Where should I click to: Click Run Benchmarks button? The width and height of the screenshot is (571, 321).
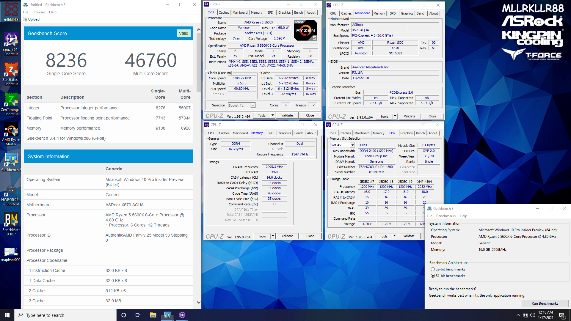coord(545,303)
